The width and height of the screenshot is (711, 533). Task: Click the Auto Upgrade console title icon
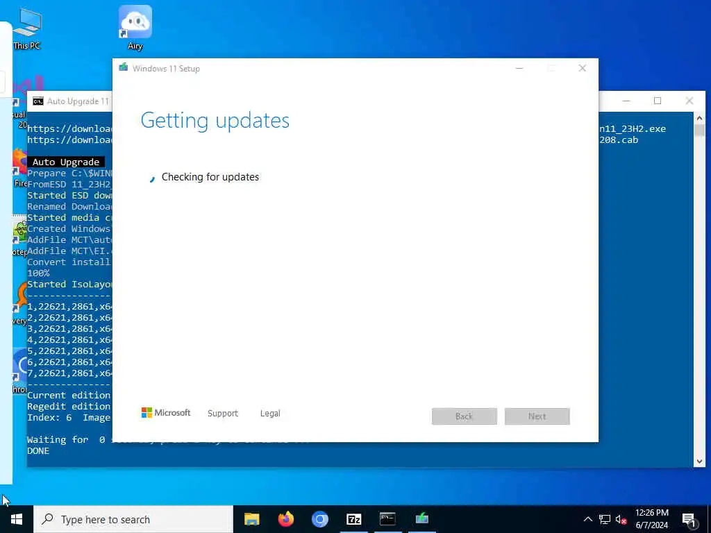point(38,101)
